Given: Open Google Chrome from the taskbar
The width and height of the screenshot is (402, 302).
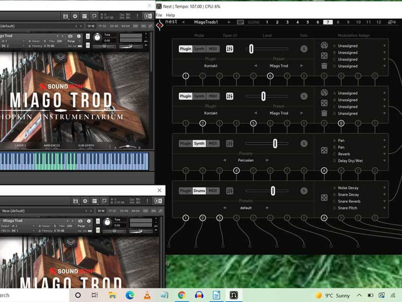Looking at the screenshot, I should [182, 296].
